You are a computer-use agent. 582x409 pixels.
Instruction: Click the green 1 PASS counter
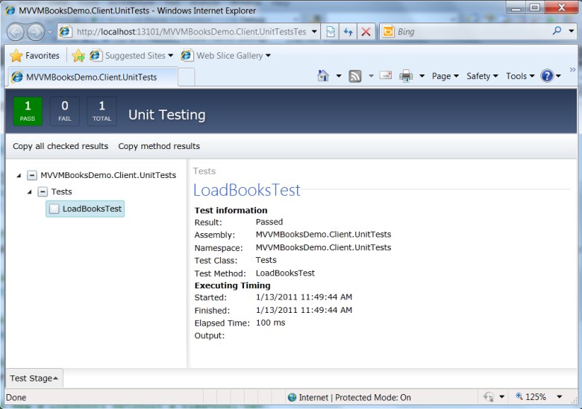coord(28,111)
